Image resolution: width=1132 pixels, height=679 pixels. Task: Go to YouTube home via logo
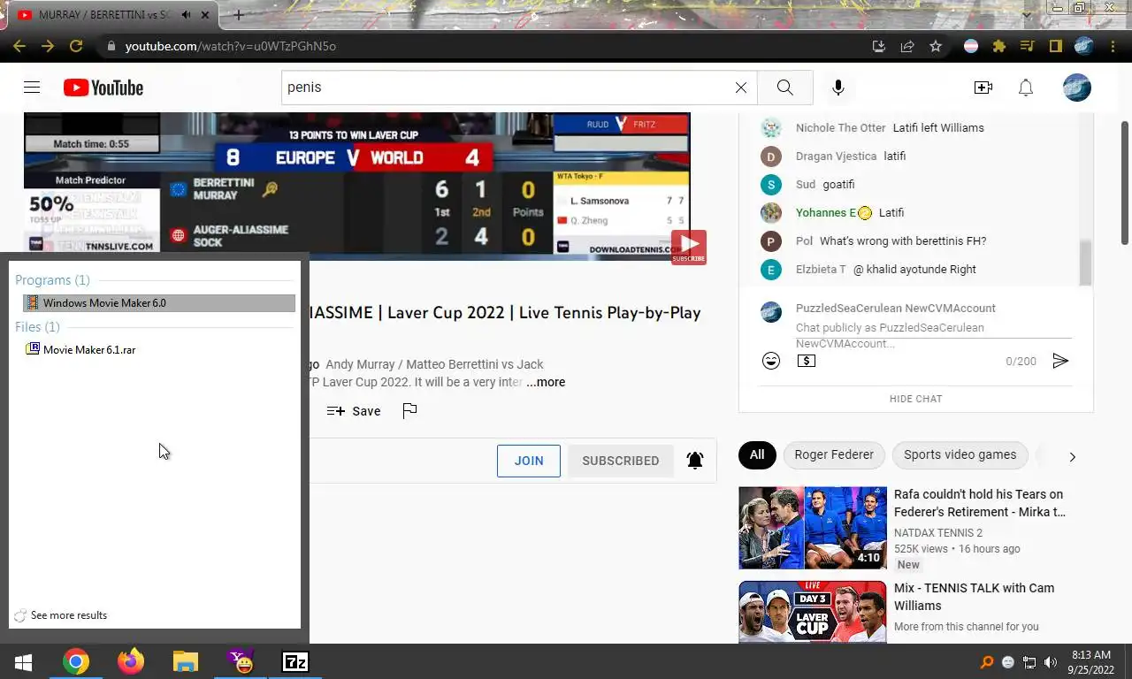(103, 88)
